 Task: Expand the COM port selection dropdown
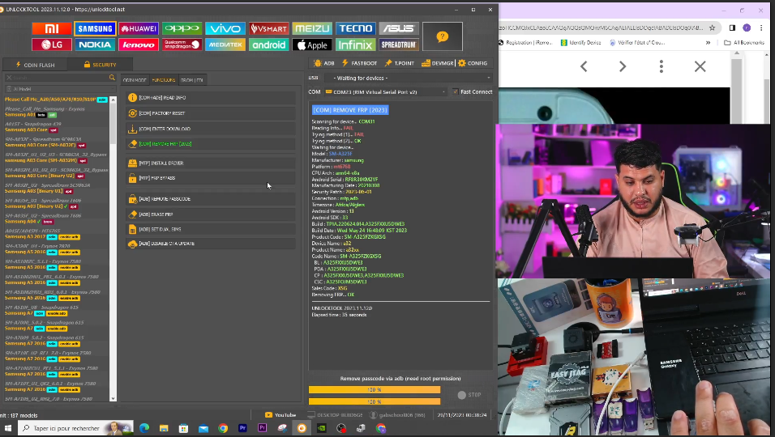386,91
